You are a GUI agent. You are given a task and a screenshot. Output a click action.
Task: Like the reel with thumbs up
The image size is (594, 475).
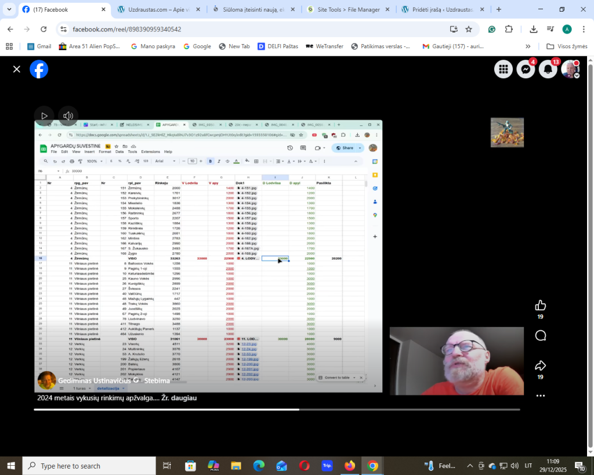click(540, 305)
